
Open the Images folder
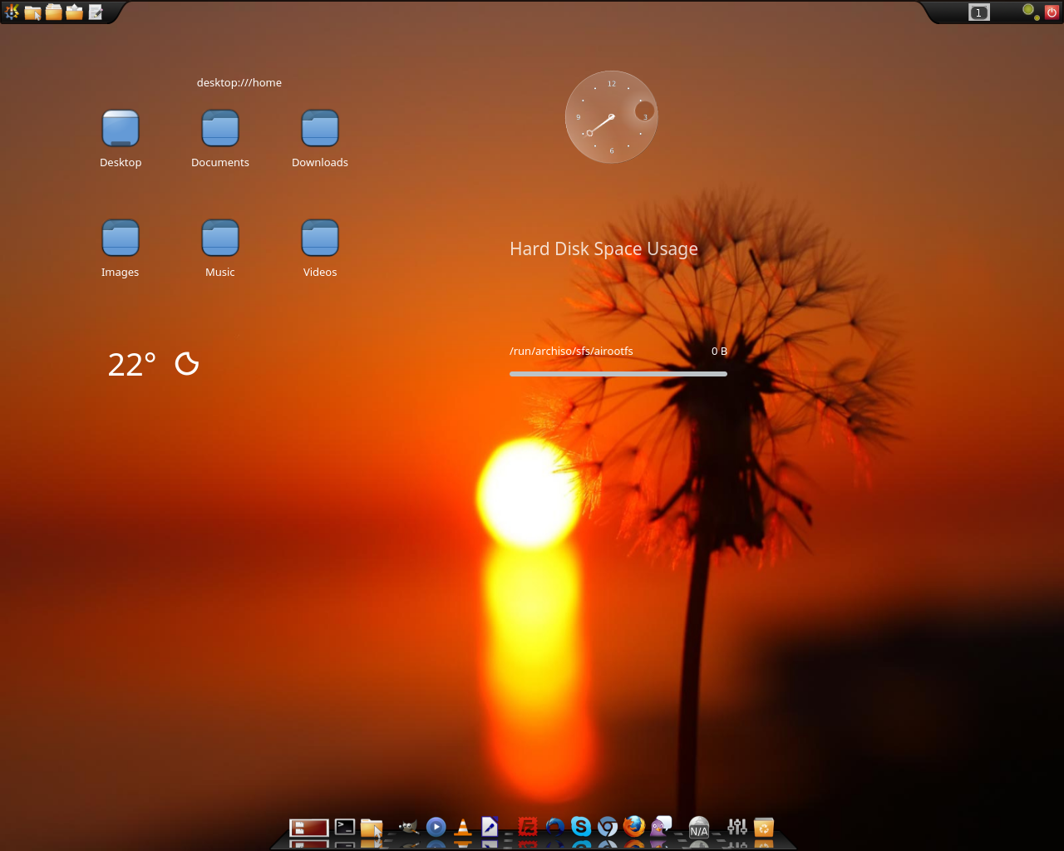pyautogui.click(x=121, y=238)
